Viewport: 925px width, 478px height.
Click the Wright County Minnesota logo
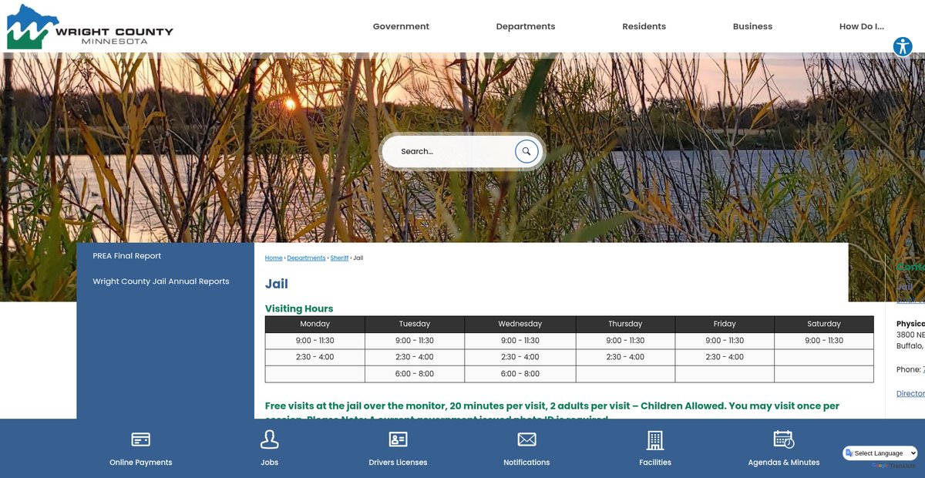point(89,27)
